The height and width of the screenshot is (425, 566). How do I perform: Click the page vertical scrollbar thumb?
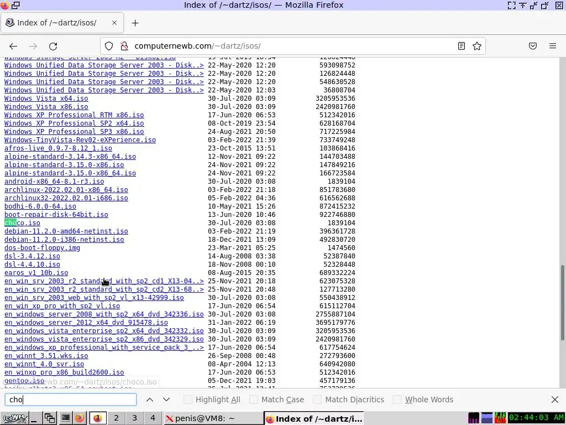[562, 303]
